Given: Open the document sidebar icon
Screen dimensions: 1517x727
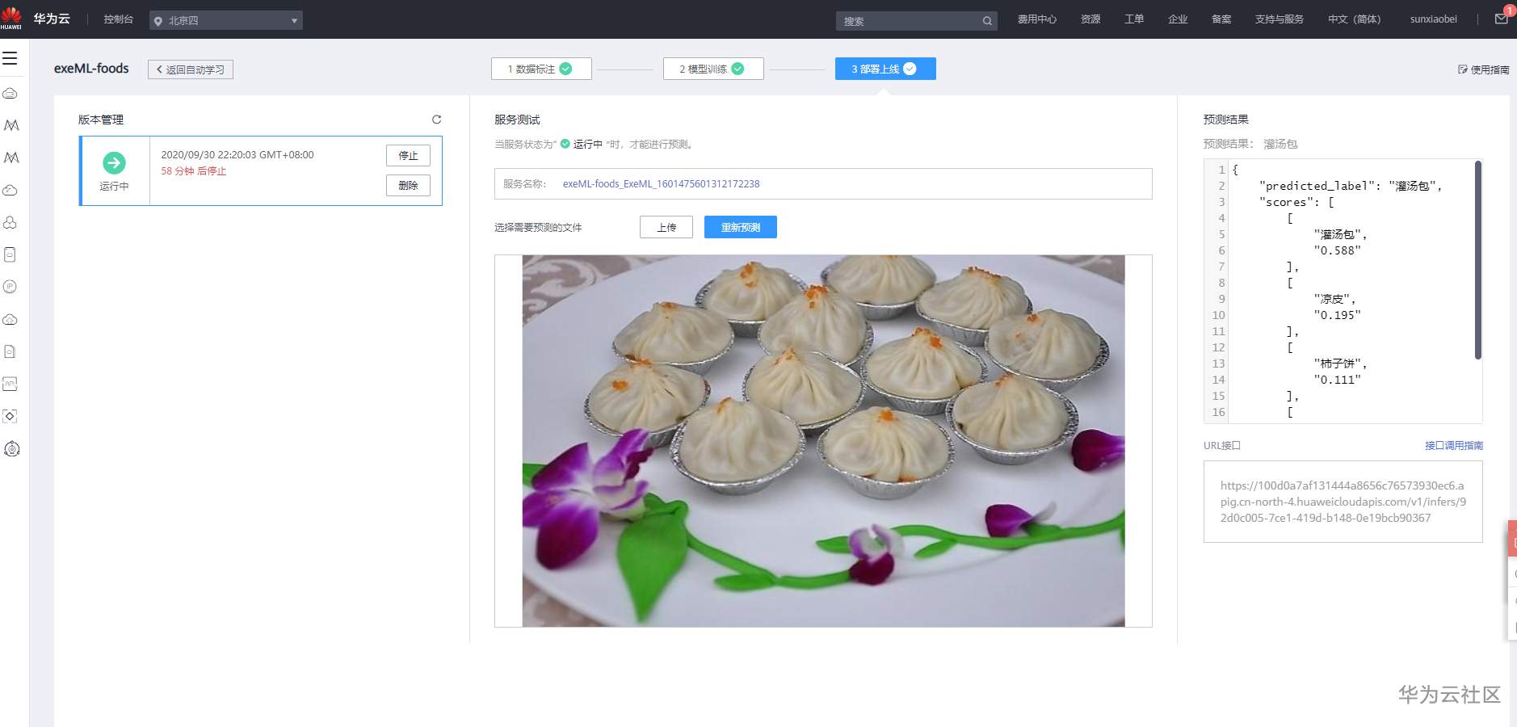Looking at the screenshot, I should 11,351.
